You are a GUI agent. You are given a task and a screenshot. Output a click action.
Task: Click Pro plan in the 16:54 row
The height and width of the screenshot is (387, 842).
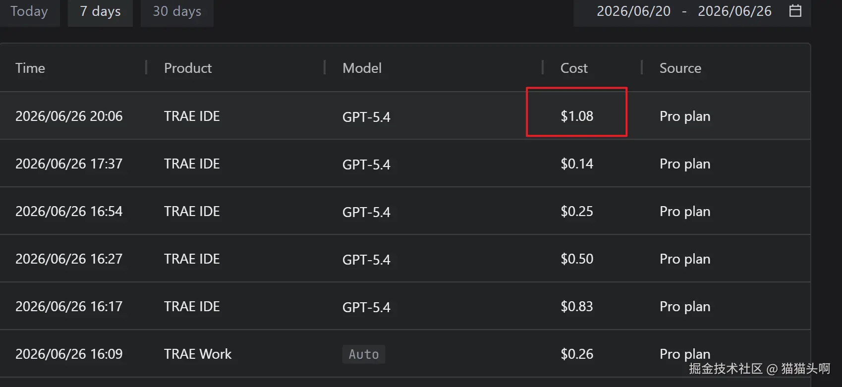pyautogui.click(x=685, y=211)
